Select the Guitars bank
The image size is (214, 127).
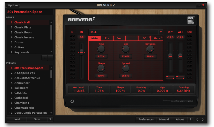click(x=28, y=47)
